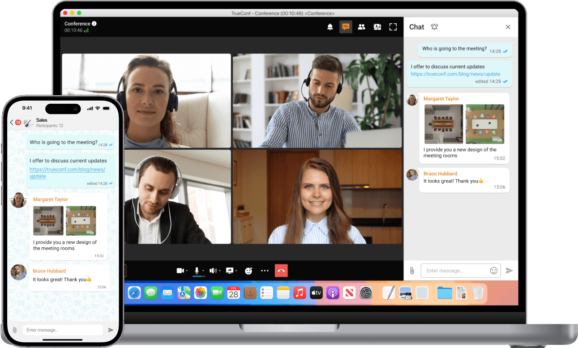The image size is (578, 348).
Task: Open the three-dots more options menu
Action: [x=265, y=271]
